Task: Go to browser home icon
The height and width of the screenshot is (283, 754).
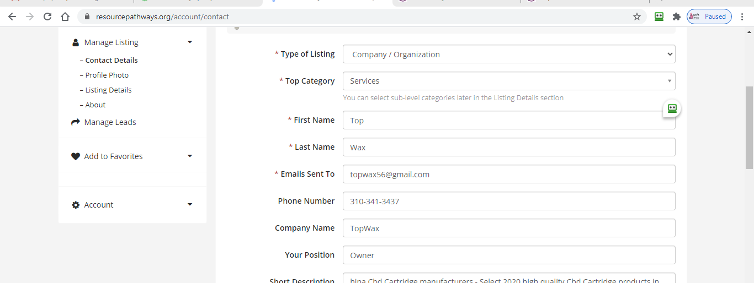Action: [x=65, y=17]
